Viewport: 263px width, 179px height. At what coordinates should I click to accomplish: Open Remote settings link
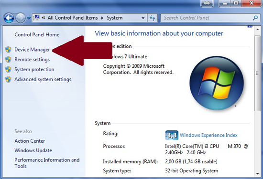32,60
